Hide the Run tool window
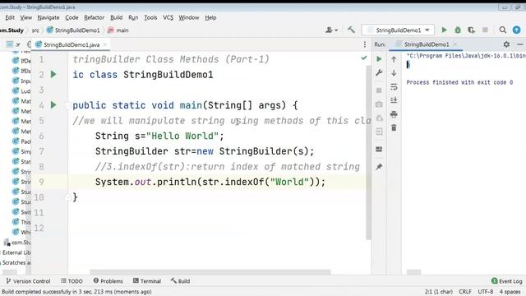The height and width of the screenshot is (296, 526). click(x=520, y=44)
